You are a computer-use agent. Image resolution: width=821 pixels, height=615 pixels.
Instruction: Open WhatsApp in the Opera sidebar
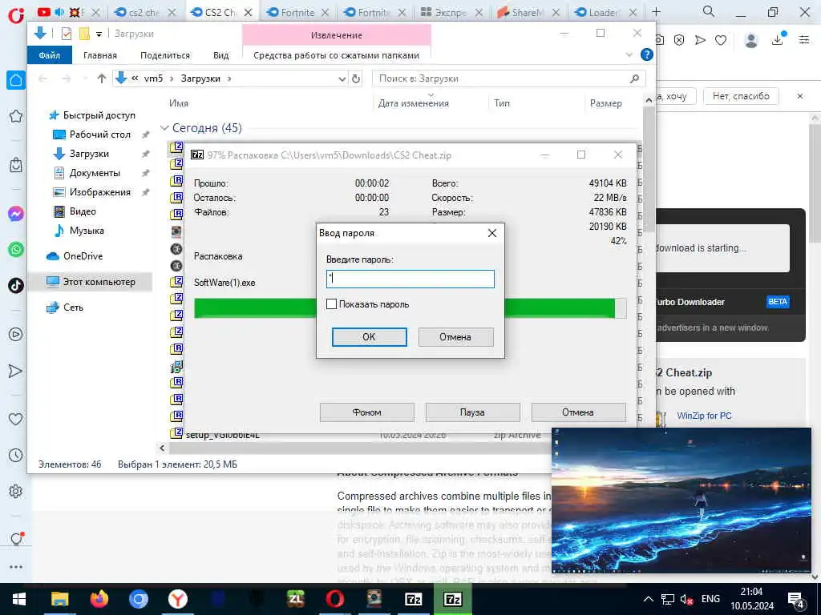[x=16, y=250]
